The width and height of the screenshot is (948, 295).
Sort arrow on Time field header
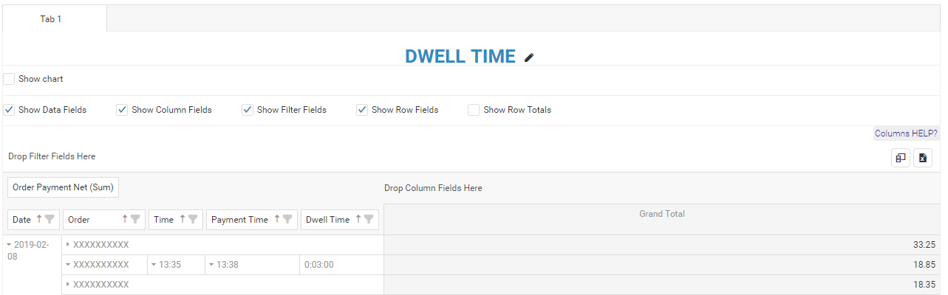click(x=182, y=219)
